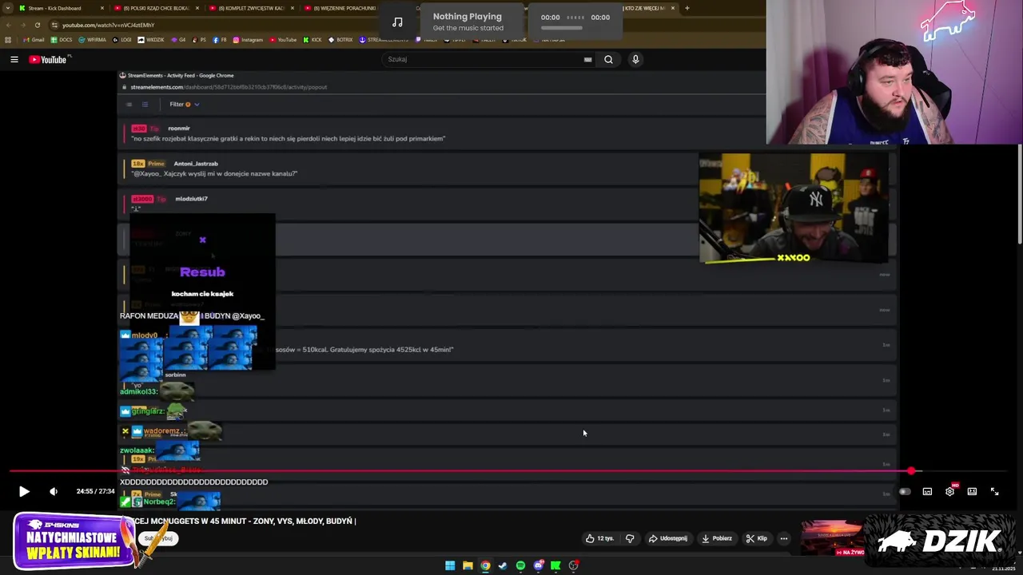
Task: Open the DOCS bookmark
Action: (x=62, y=40)
